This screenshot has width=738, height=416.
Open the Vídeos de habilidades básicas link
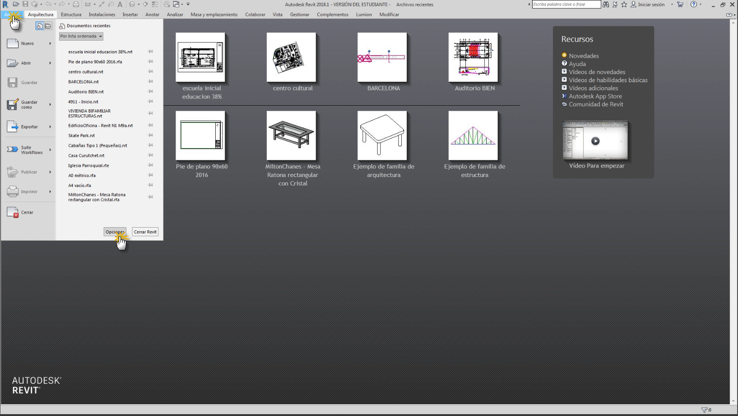point(608,80)
